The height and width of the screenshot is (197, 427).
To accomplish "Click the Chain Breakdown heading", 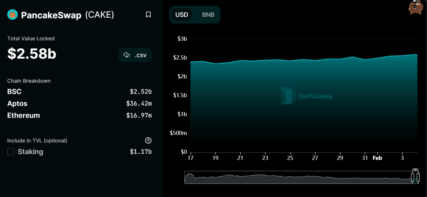I will click(x=29, y=81).
